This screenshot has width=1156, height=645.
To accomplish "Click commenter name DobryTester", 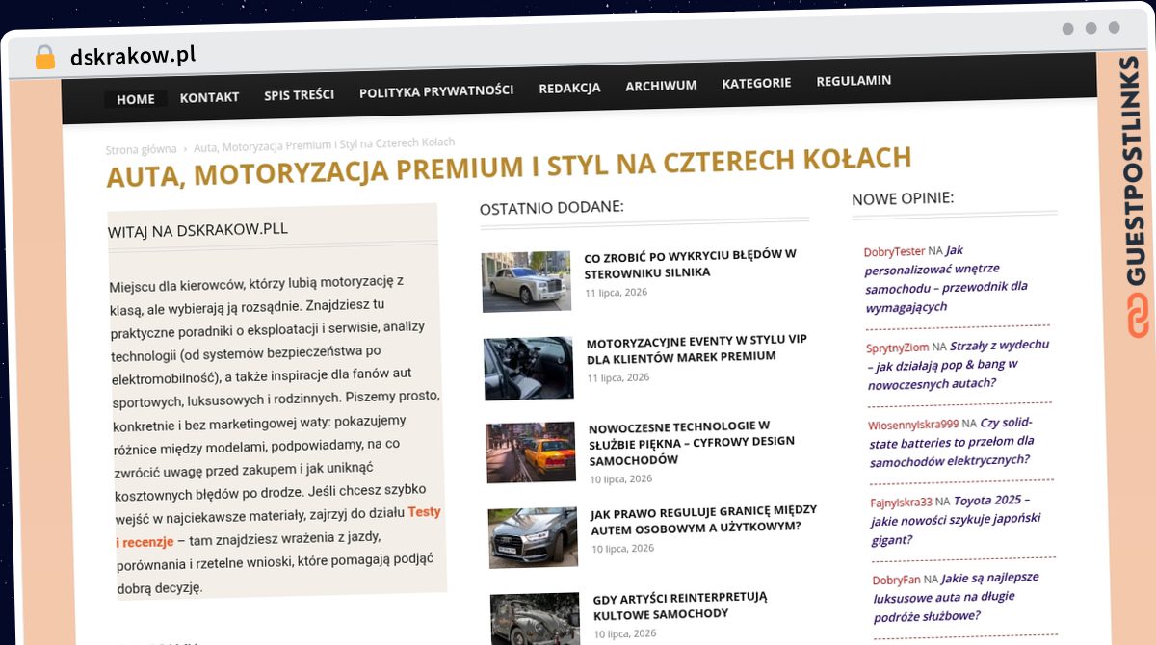I will coord(894,251).
